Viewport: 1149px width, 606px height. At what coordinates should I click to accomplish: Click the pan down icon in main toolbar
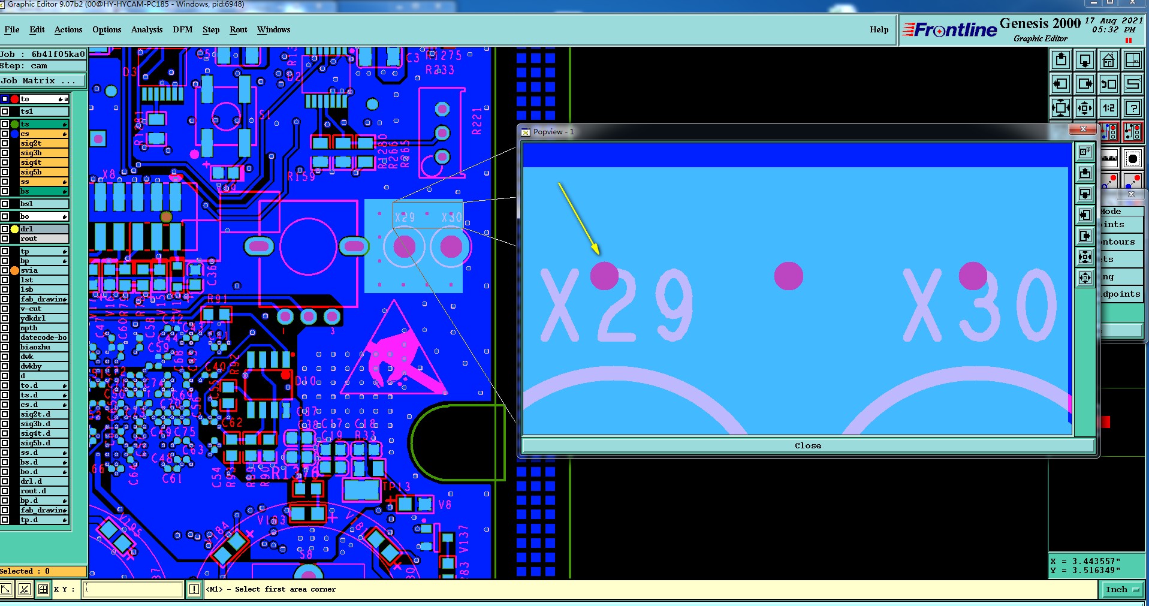click(1085, 60)
